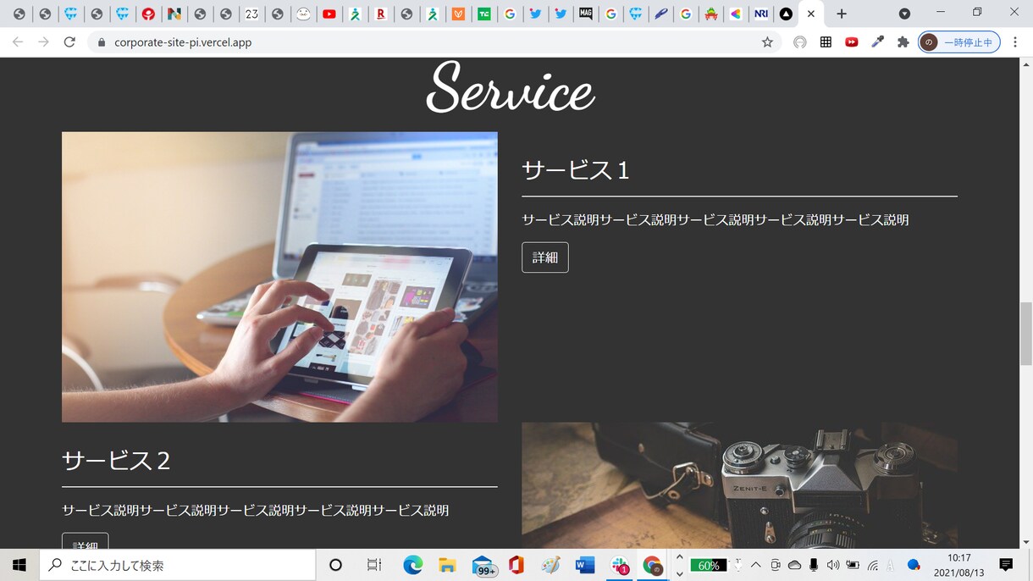Click the red YouTube extension icon
Screen dimensions: 1033x581
coord(852,41)
